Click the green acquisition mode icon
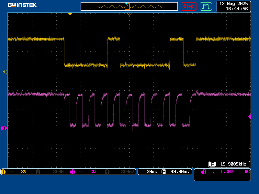This screenshot has width=259, height=194. click(x=206, y=6)
